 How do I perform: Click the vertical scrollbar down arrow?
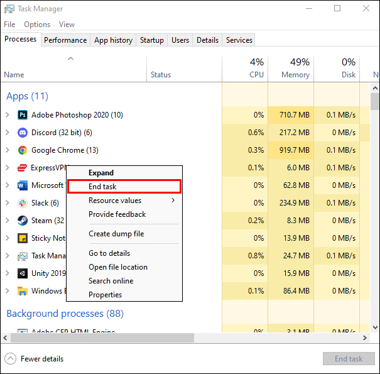coord(375,327)
